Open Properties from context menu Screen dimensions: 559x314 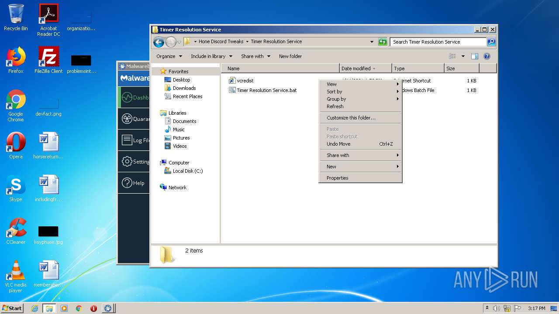click(x=360, y=178)
